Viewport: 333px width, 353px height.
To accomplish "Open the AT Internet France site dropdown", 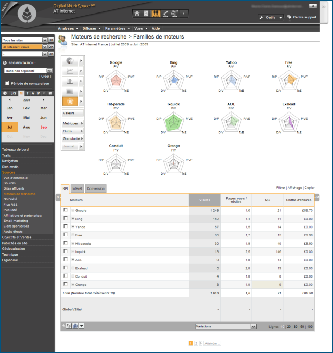I will pyautogui.click(x=45, y=47).
